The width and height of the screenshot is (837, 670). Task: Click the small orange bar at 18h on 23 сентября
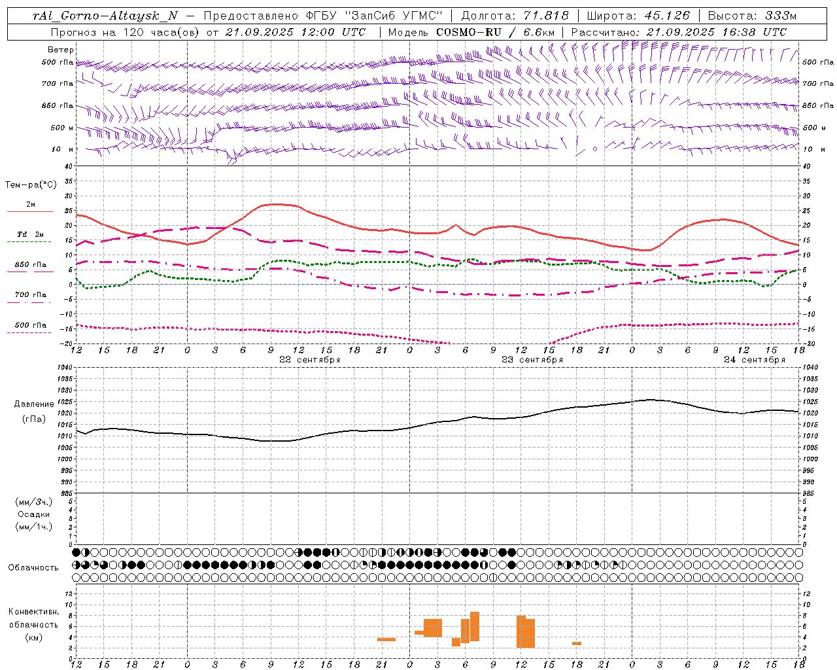click(577, 643)
